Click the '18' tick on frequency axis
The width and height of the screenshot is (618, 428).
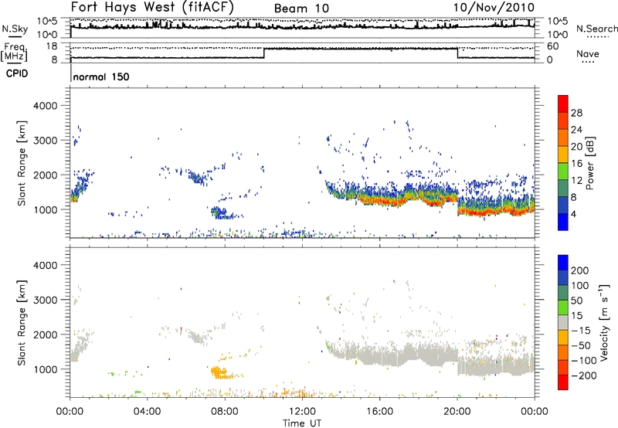tap(52, 46)
